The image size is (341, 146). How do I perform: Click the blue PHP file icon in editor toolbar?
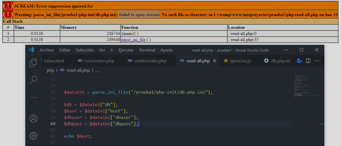(x=299, y=61)
